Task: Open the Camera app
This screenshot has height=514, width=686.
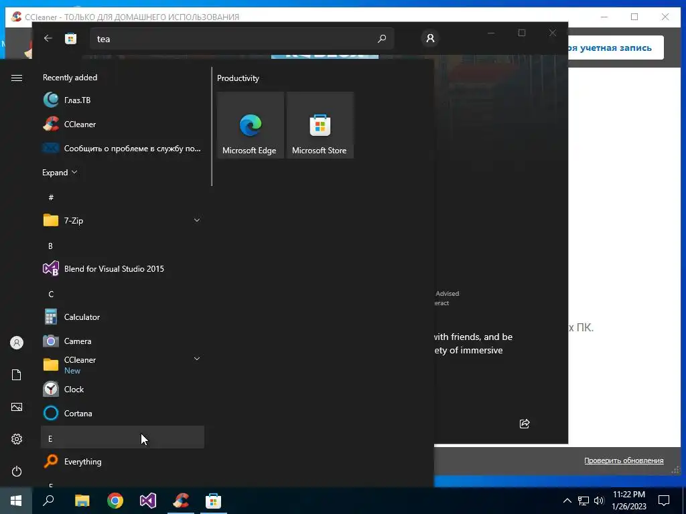Action: (123, 341)
